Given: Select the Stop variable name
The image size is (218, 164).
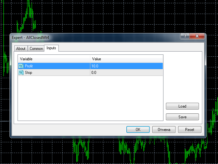Looking at the screenshot, I should coord(29,72).
